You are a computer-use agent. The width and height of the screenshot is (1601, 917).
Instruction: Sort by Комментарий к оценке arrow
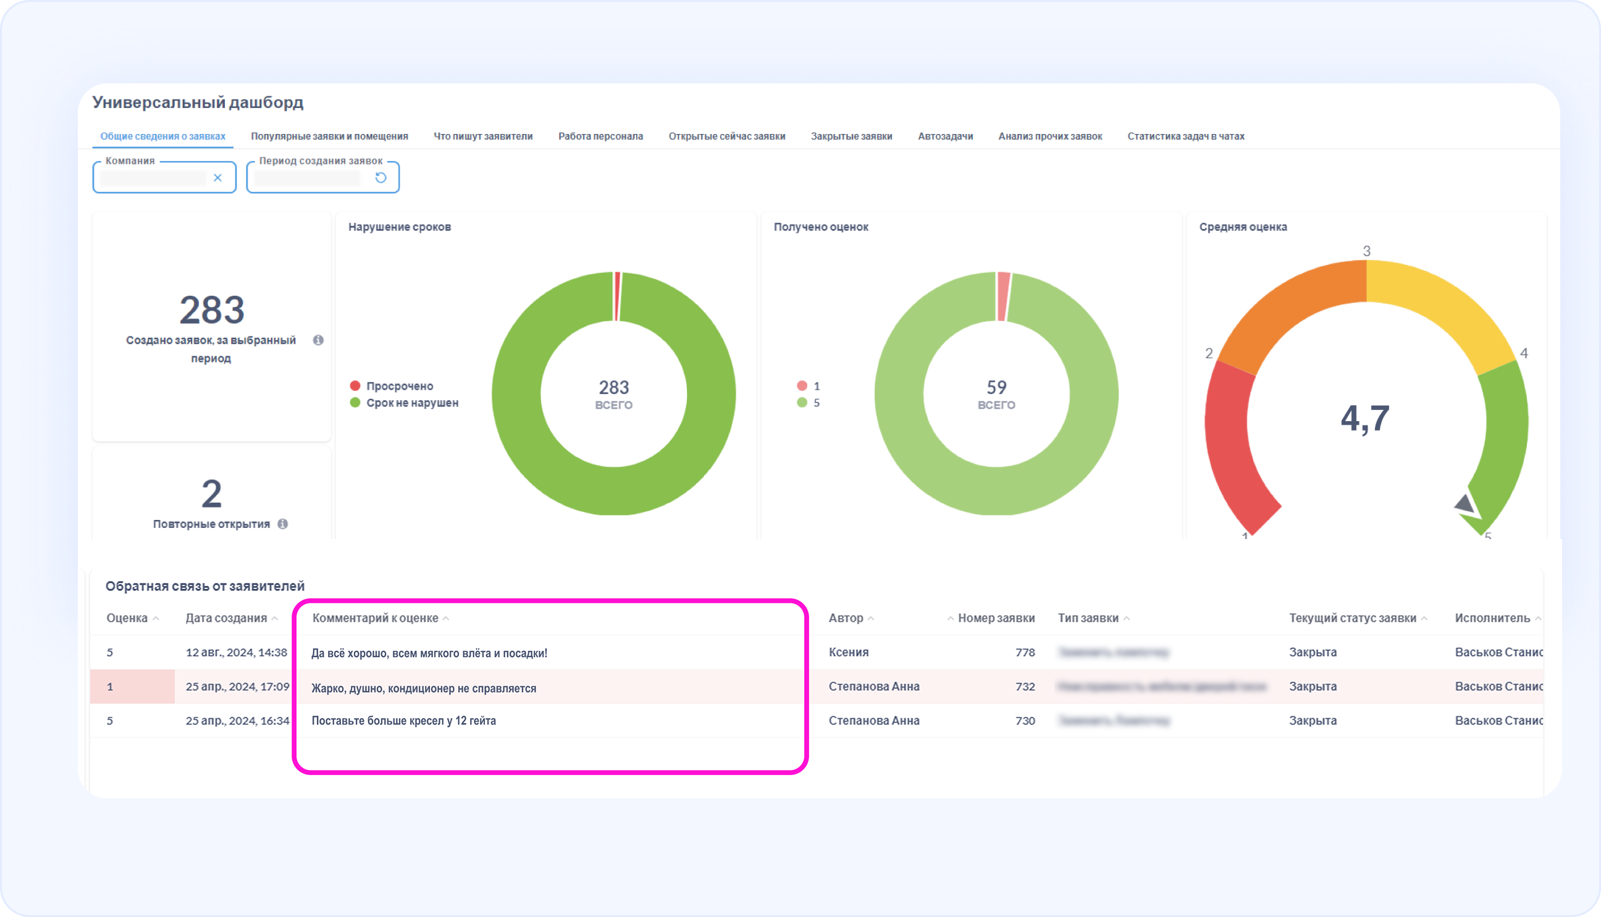(x=446, y=619)
